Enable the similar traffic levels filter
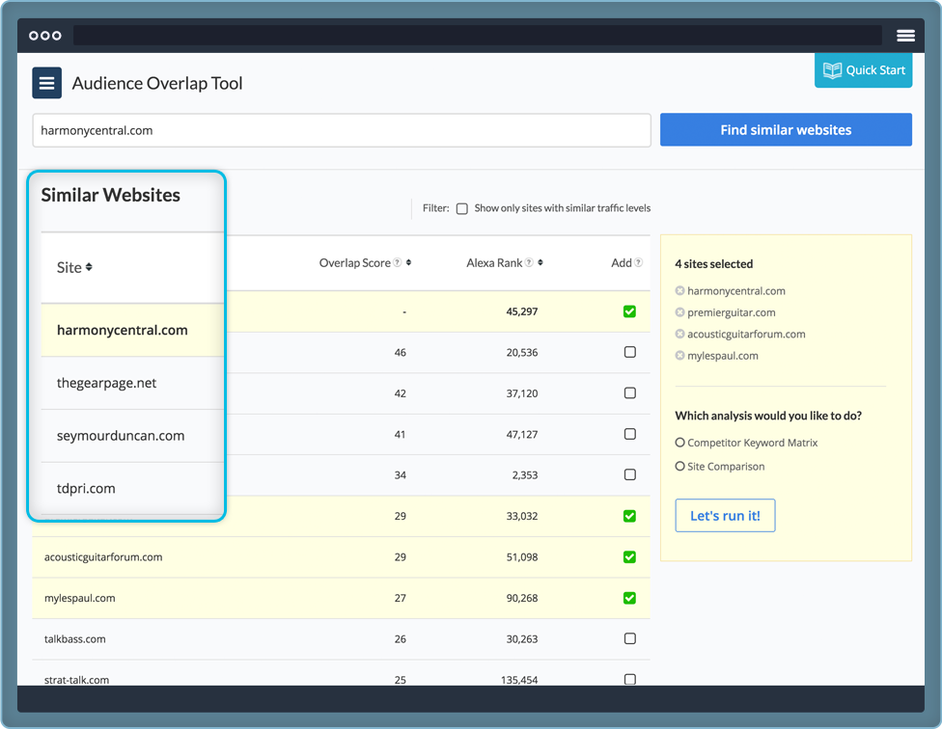The height and width of the screenshot is (729, 942). pos(462,209)
